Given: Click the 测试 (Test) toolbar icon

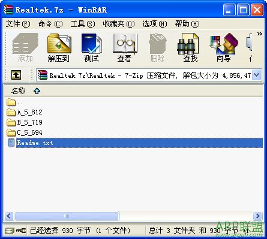Looking at the screenshot, I should [91, 48].
